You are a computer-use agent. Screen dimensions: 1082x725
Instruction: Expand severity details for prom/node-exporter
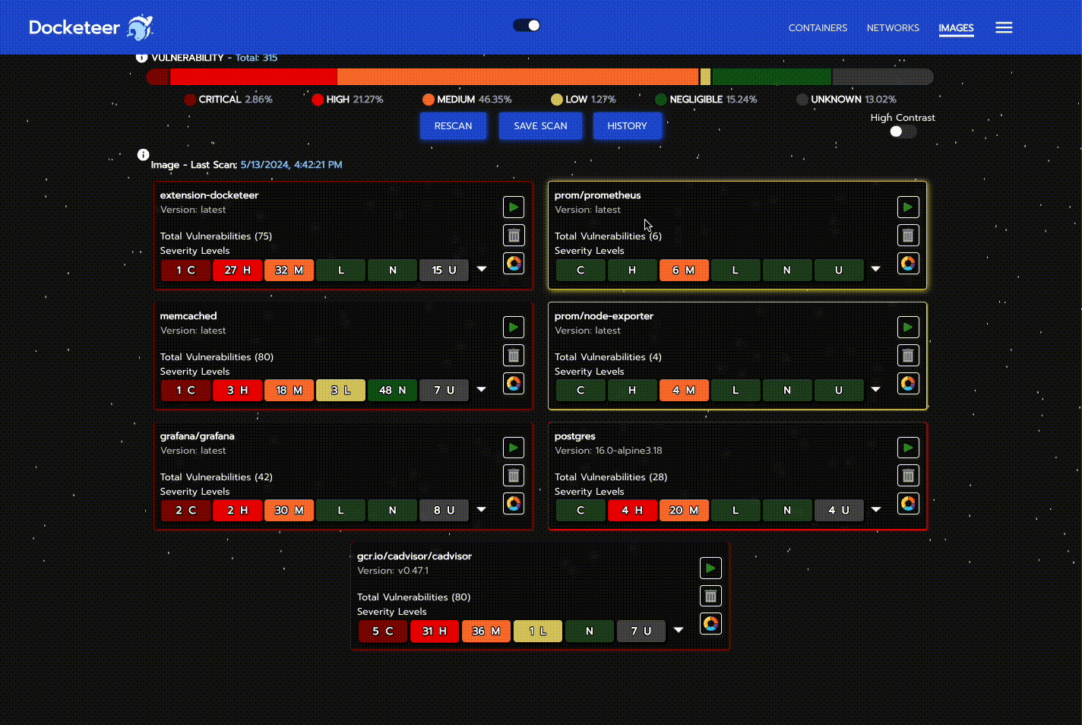[876, 389]
